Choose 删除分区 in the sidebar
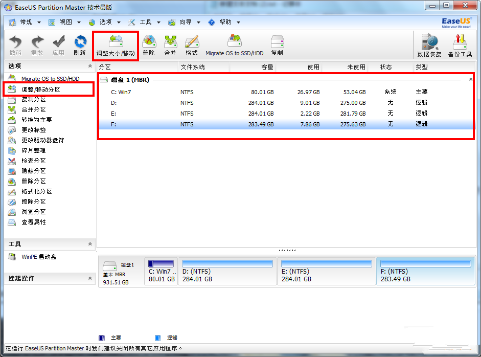Viewport: 481px width, 357px height. coord(27,181)
